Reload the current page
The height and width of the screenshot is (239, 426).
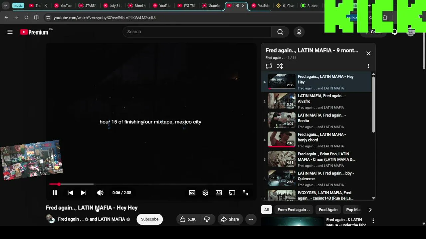point(26,18)
